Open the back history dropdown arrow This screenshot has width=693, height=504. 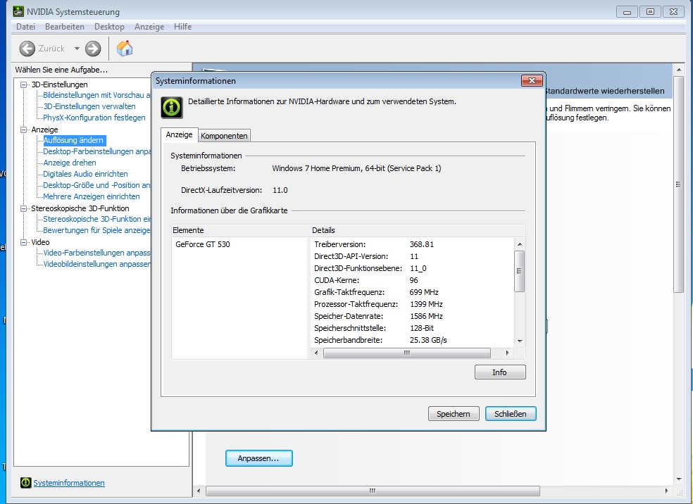(77, 49)
